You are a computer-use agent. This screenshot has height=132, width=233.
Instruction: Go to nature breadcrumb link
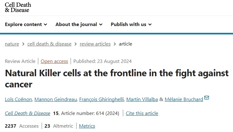[12, 44]
